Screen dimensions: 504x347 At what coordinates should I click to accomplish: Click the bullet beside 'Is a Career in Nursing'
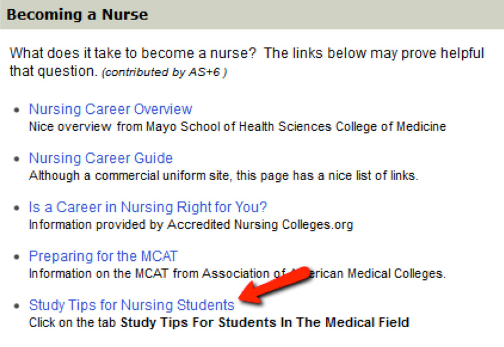(x=17, y=208)
